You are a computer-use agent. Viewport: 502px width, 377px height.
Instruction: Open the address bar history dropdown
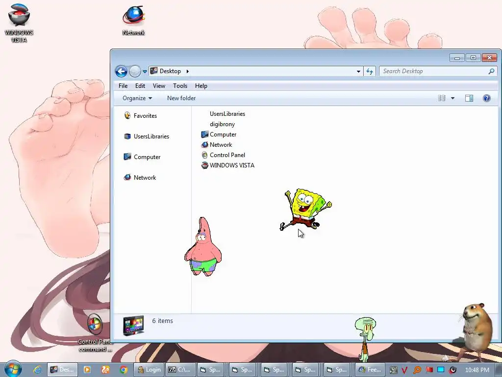[358, 71]
